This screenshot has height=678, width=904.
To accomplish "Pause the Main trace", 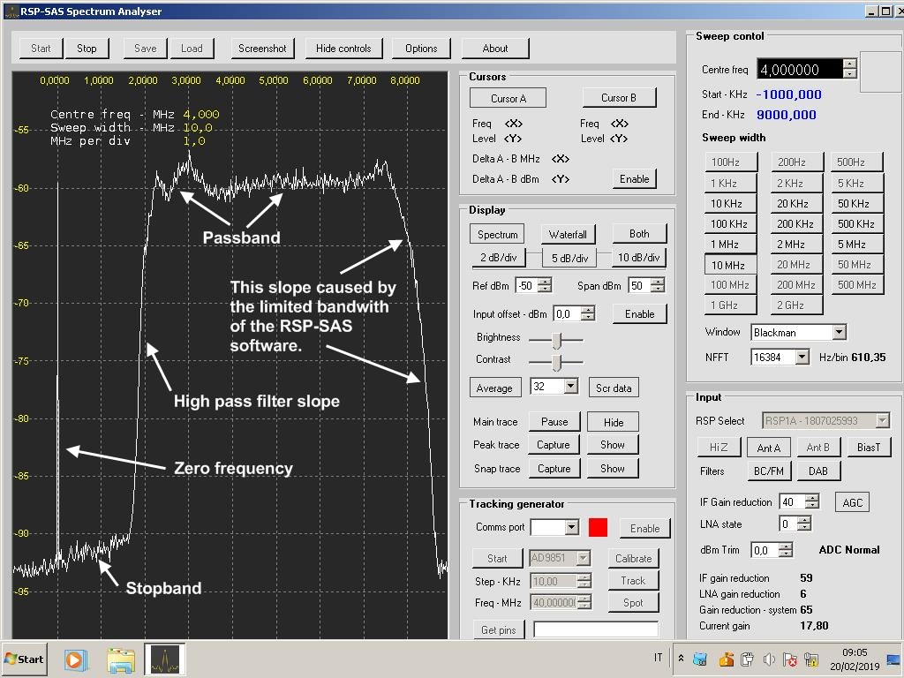I will 554,421.
